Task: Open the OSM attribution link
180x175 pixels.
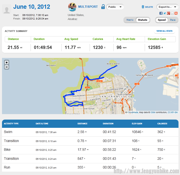Action: coord(152,113)
